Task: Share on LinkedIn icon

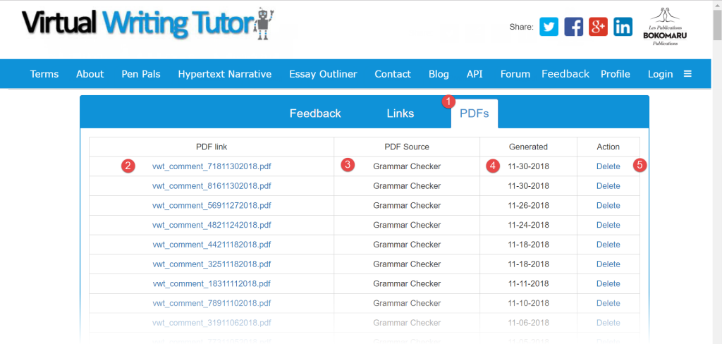Action: [x=623, y=27]
